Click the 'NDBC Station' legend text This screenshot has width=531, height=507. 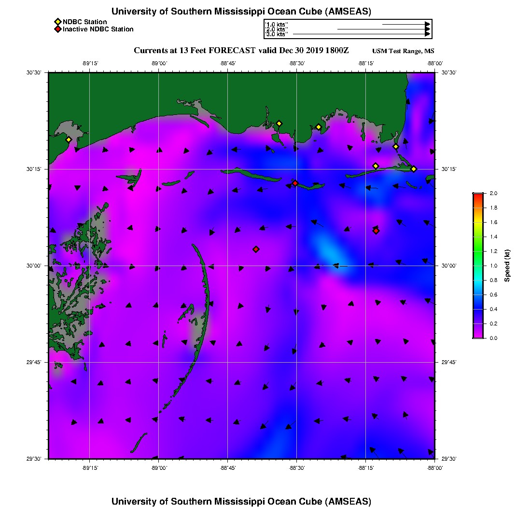click(x=84, y=22)
